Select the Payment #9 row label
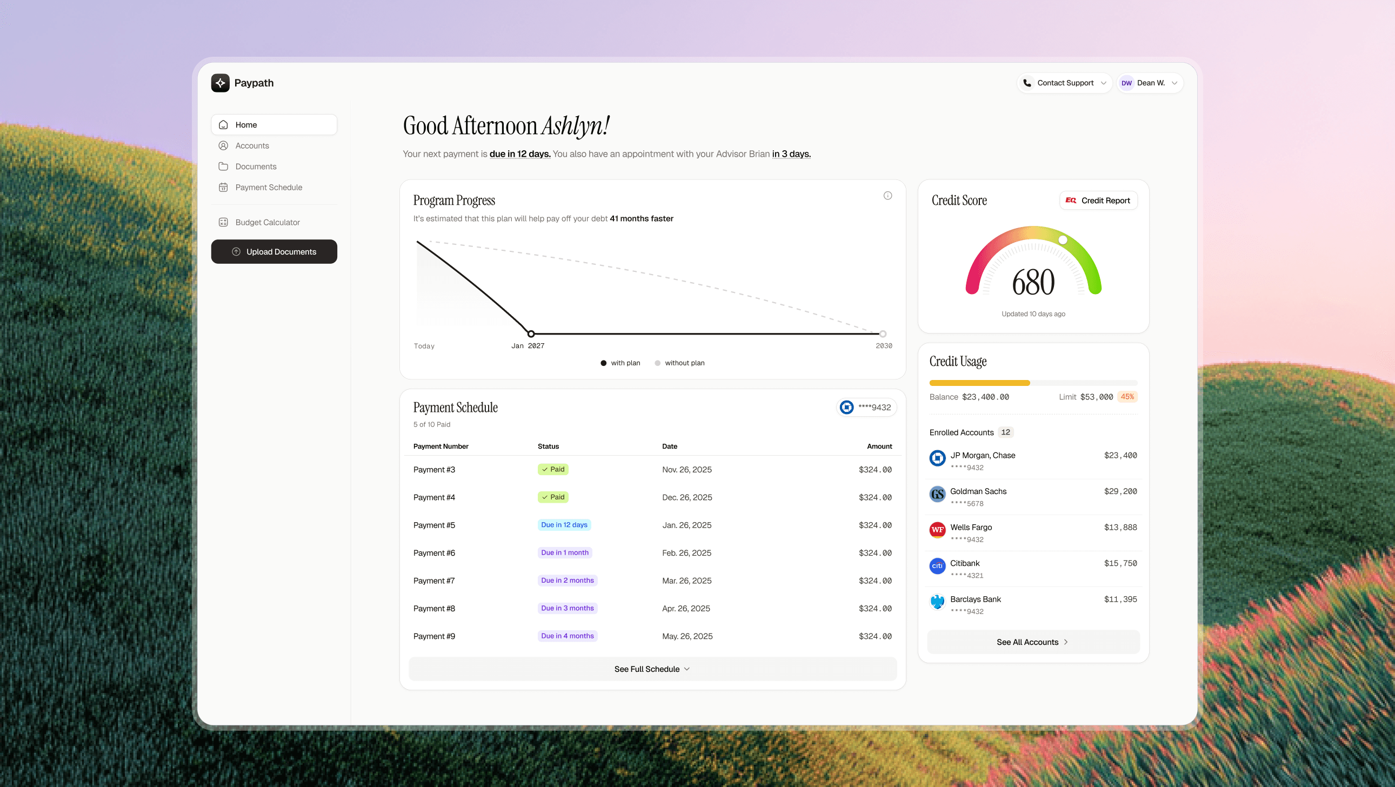Screen dimensions: 1395x787 (x=435, y=636)
